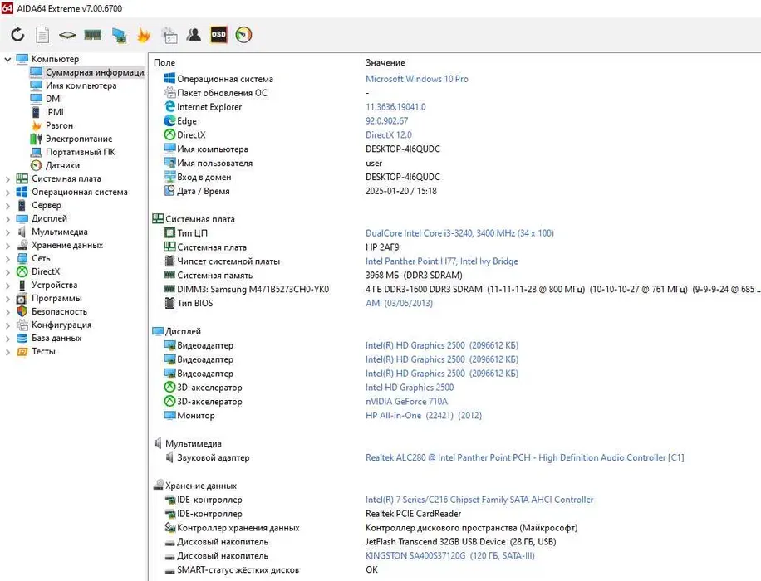This screenshot has height=581, width=761.
Task: Select Суммарная информация in the tree
Action: click(87, 72)
